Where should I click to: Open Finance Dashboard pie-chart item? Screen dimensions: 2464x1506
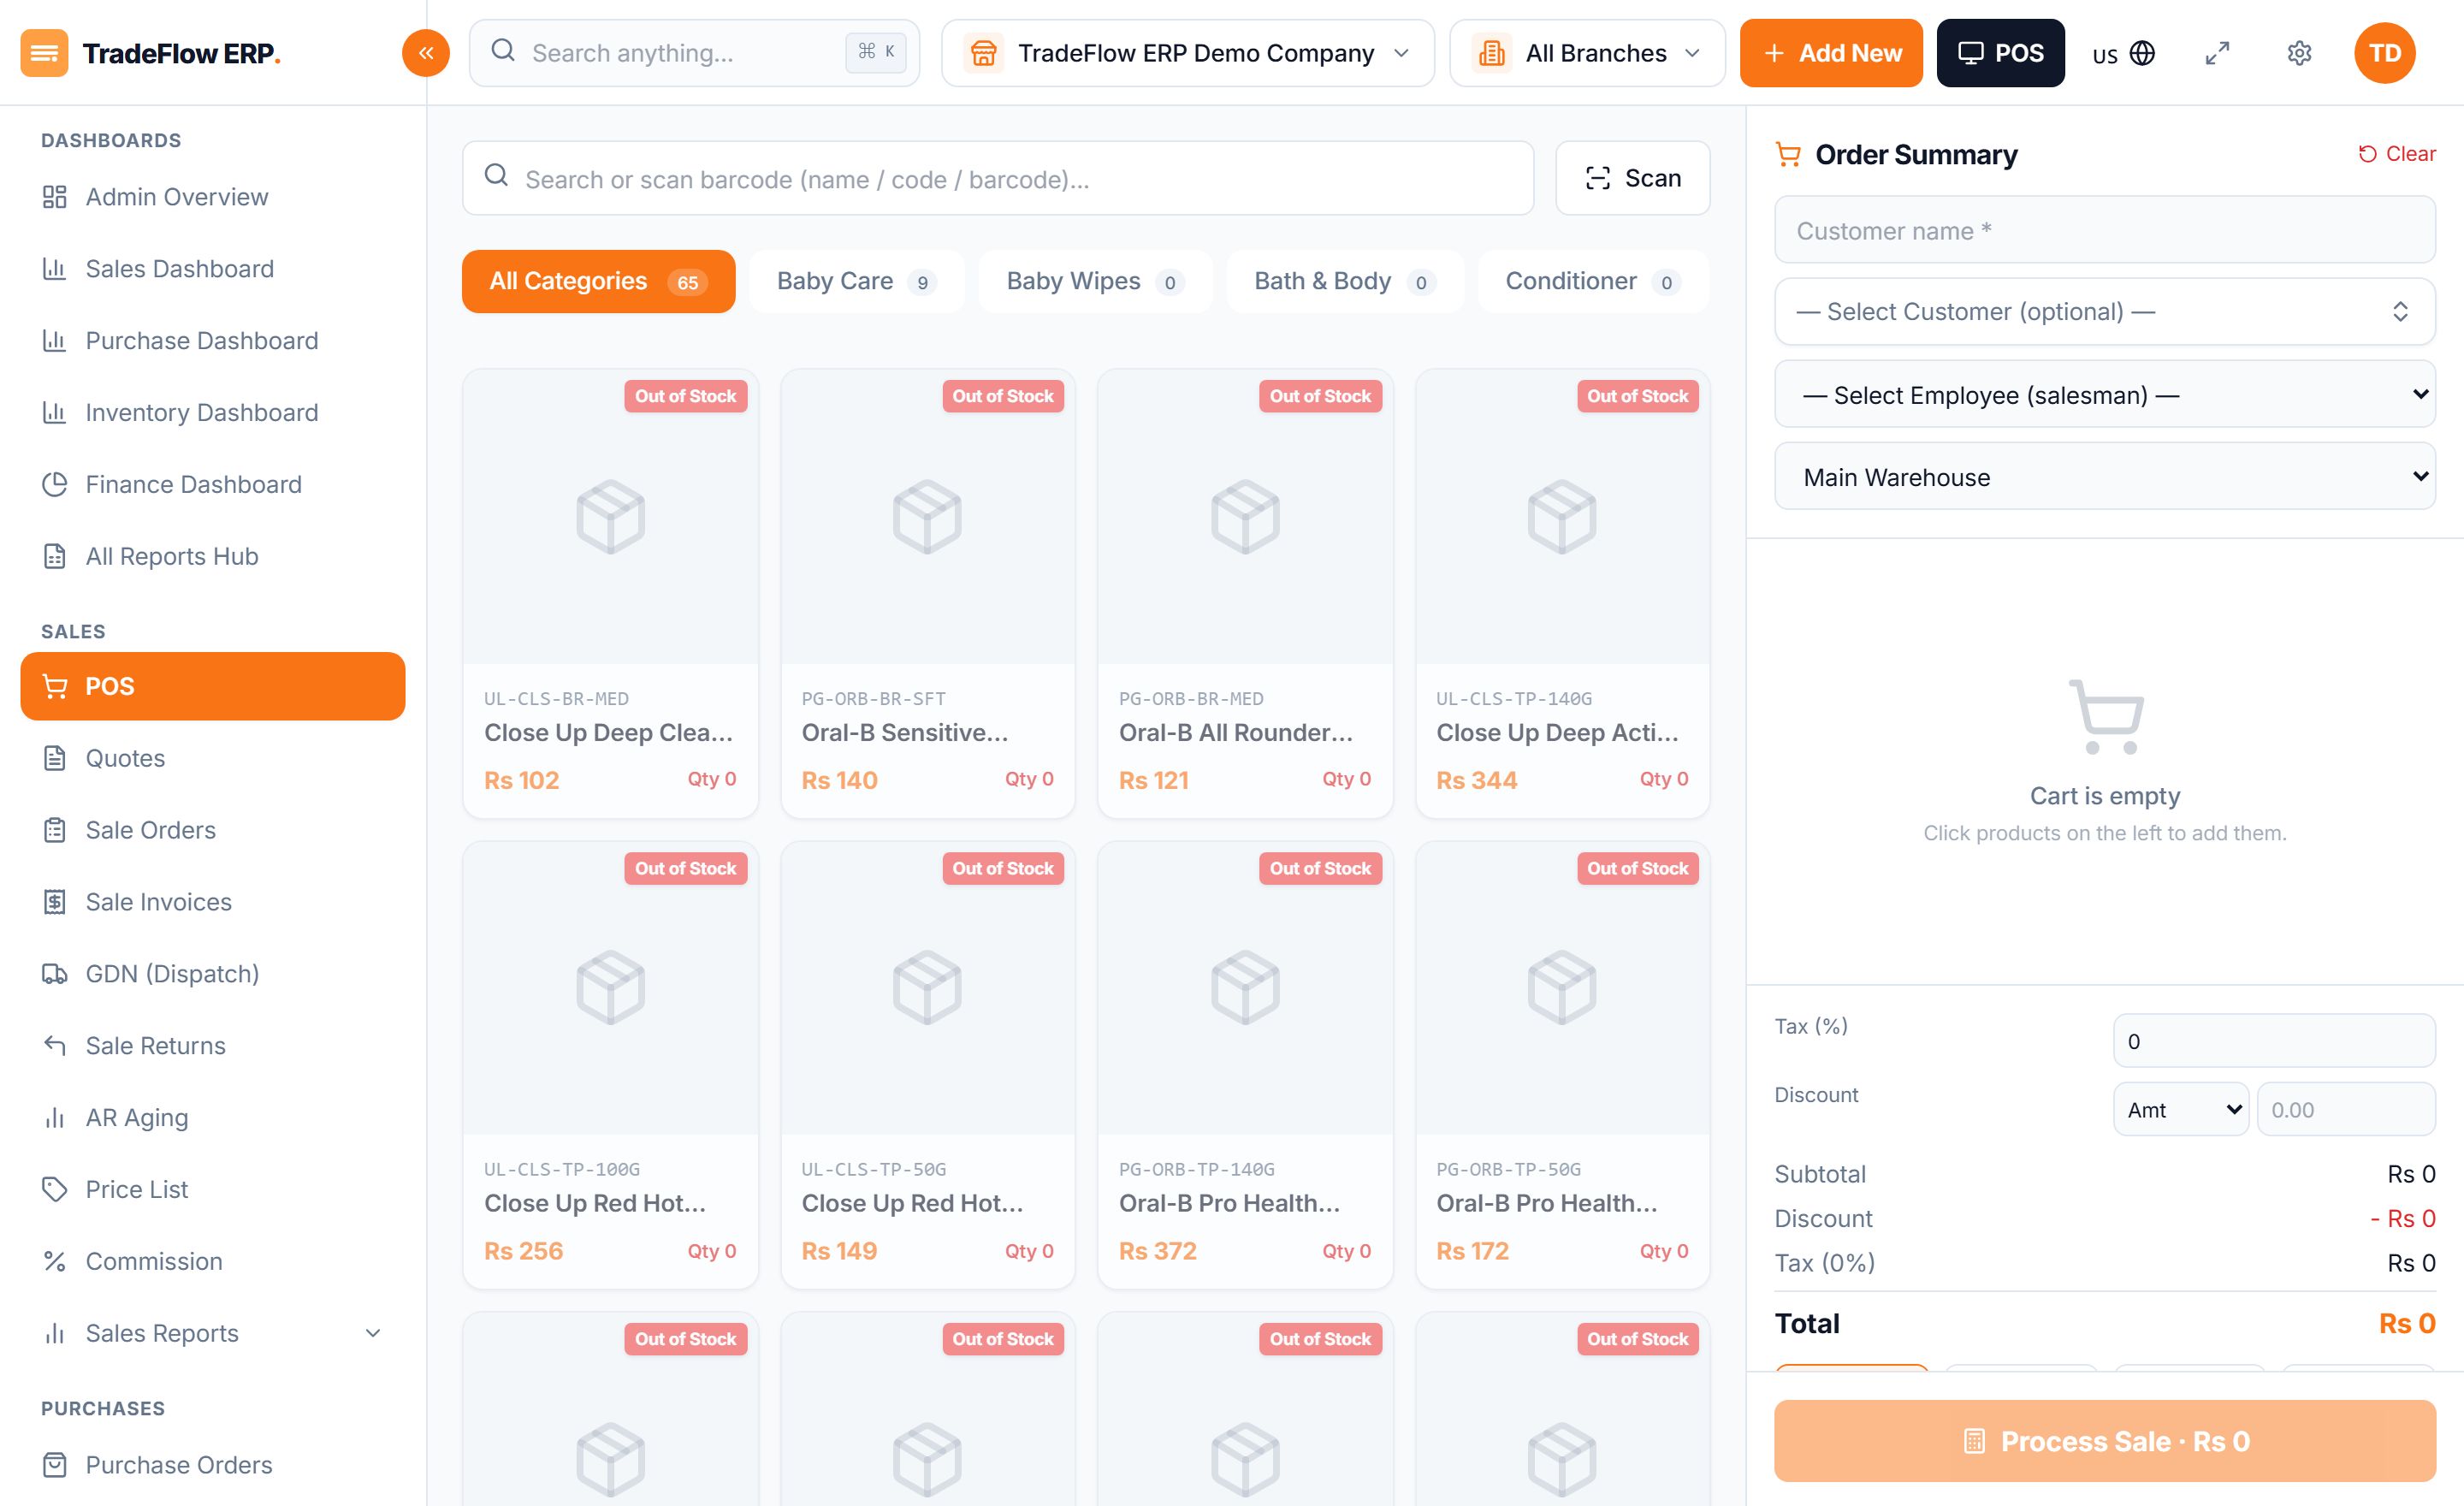pos(213,485)
